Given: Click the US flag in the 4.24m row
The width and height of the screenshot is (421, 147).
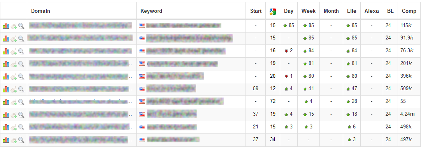Looking at the screenshot, I should click(x=142, y=115).
